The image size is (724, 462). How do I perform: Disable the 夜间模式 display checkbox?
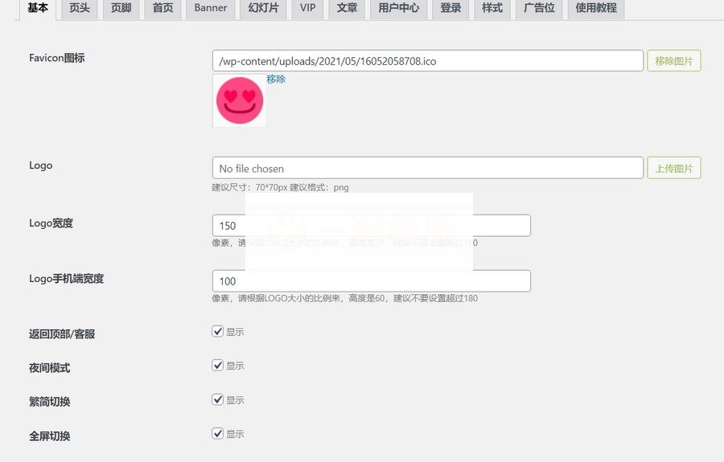[218, 365]
